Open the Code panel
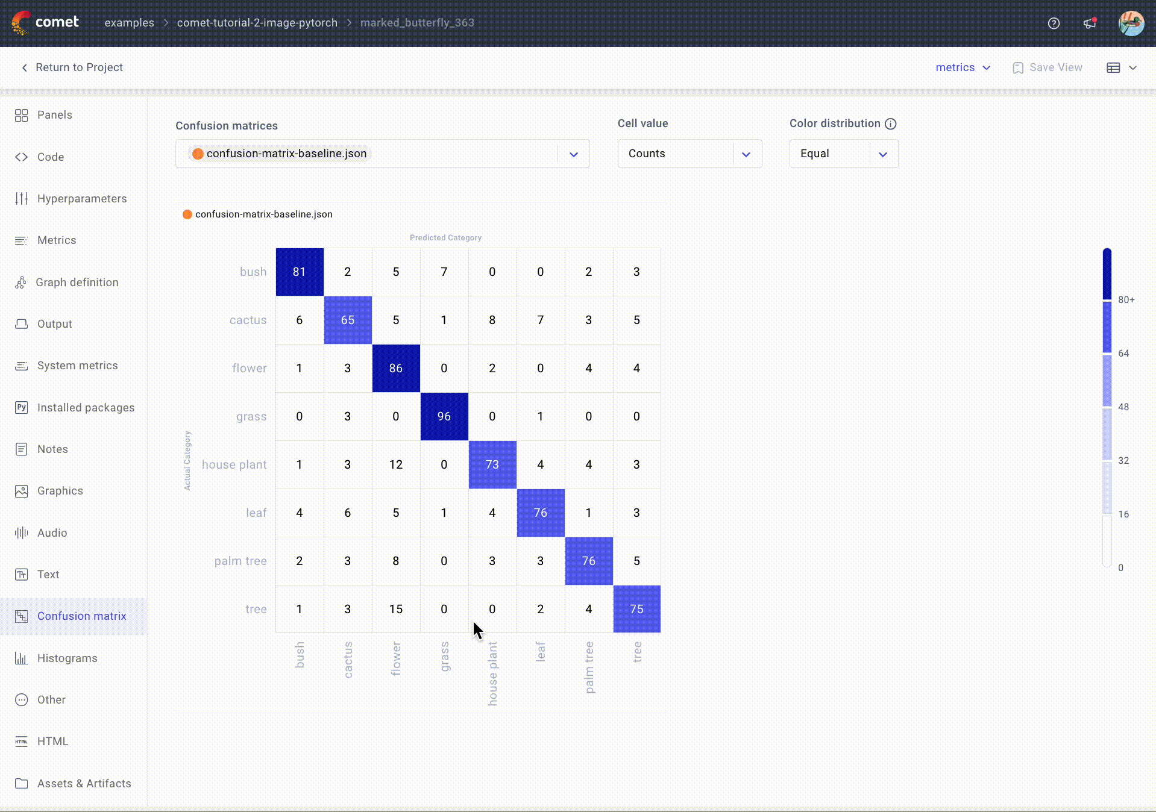1156x812 pixels. pos(51,157)
